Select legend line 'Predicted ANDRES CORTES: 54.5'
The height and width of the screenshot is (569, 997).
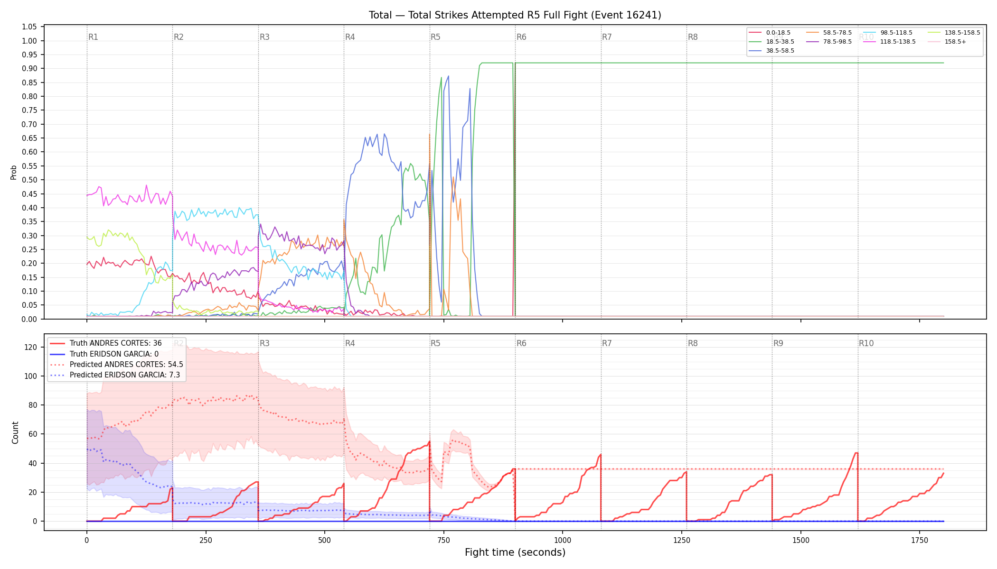tap(116, 364)
